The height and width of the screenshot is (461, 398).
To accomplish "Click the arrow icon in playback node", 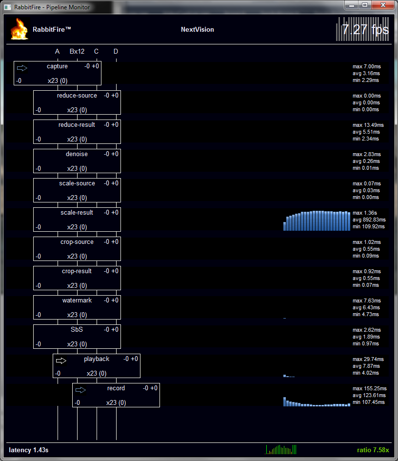I will coord(61,361).
